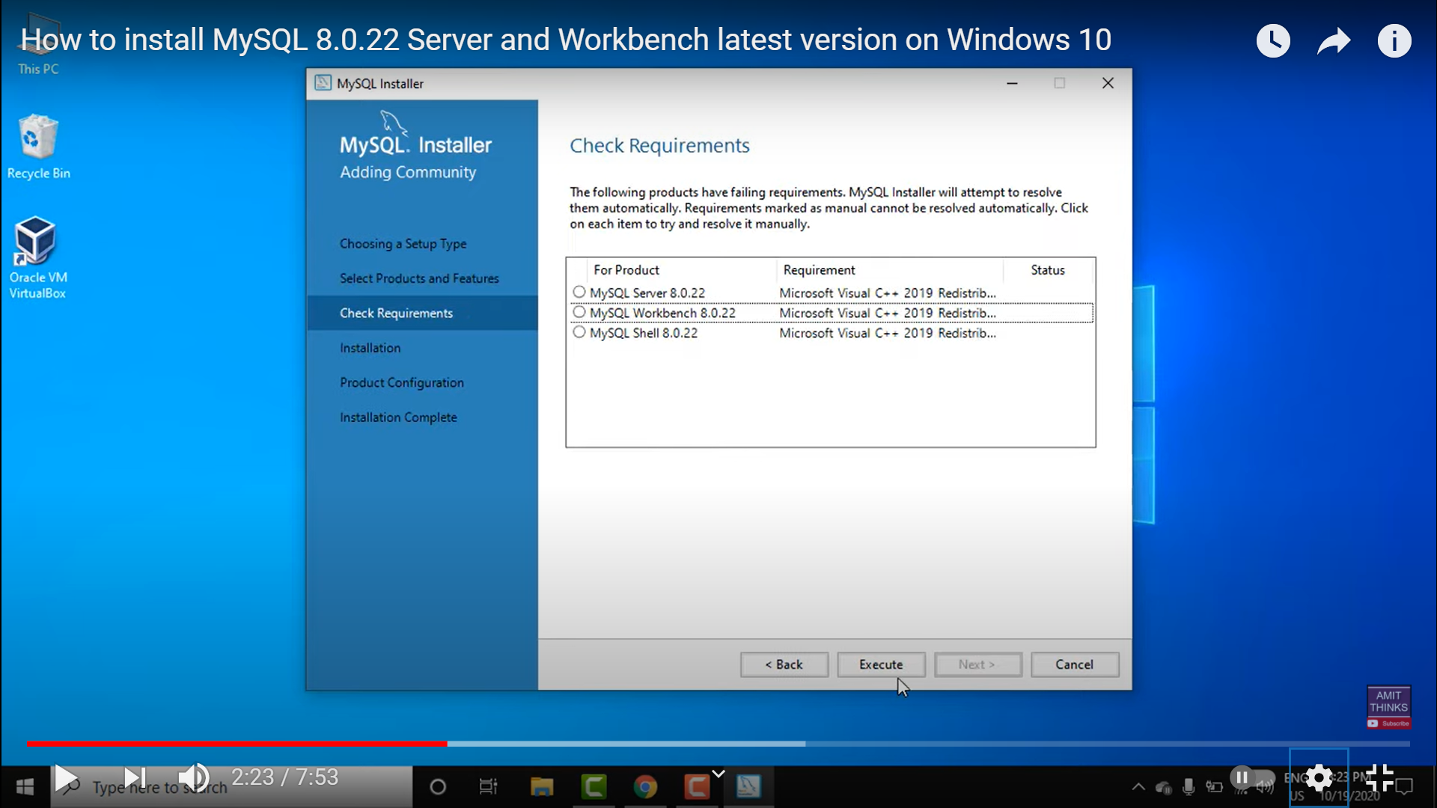Play the video

[x=66, y=779]
